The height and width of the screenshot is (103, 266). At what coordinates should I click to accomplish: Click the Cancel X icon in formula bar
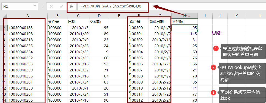coord(51,6)
